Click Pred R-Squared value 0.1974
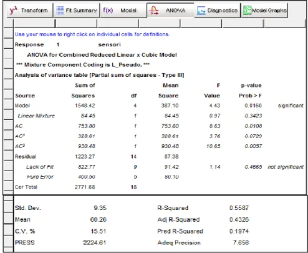The width and height of the screenshot is (308, 253). (x=239, y=231)
